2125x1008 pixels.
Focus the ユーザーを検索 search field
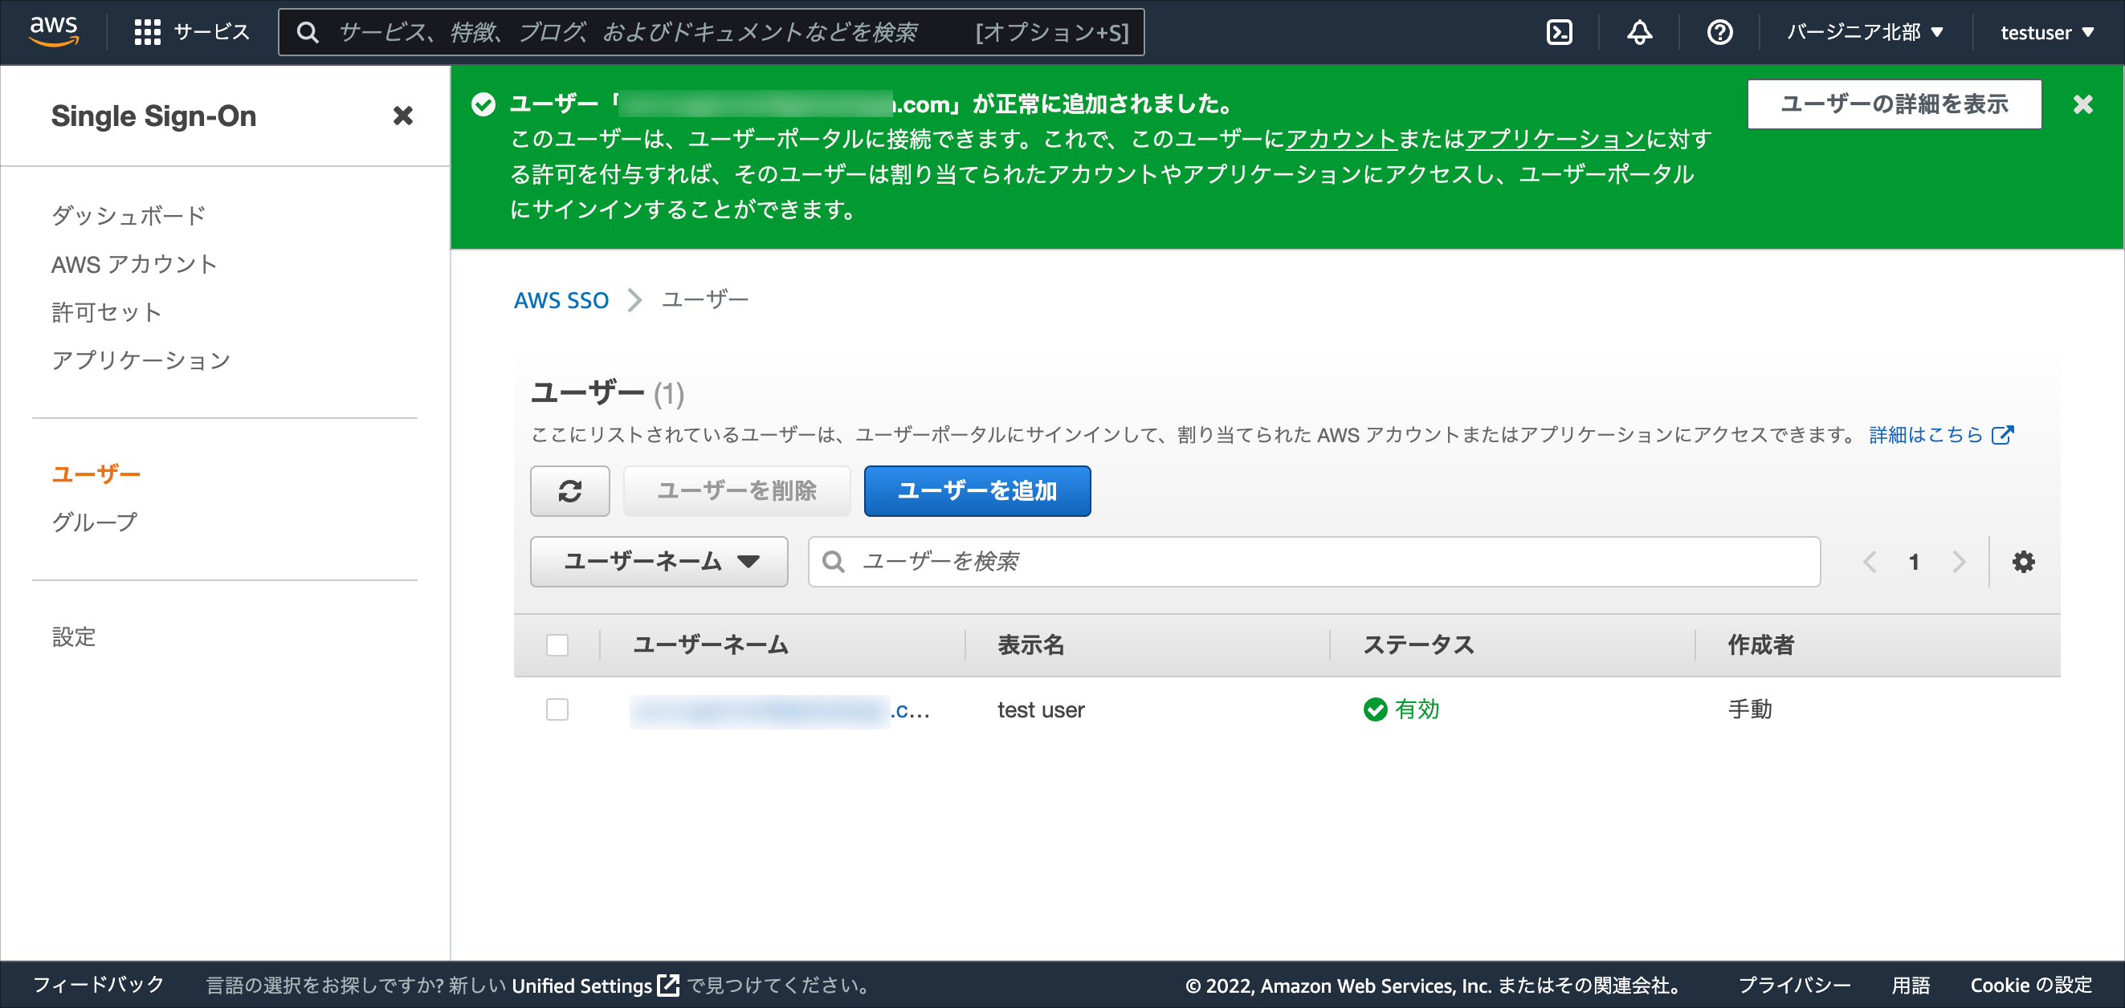(x=1313, y=561)
